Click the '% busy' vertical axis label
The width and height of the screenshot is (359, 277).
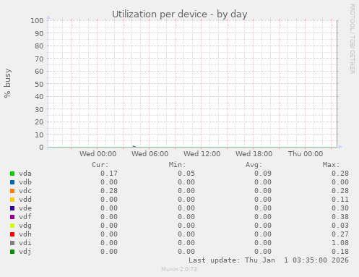tap(7, 83)
